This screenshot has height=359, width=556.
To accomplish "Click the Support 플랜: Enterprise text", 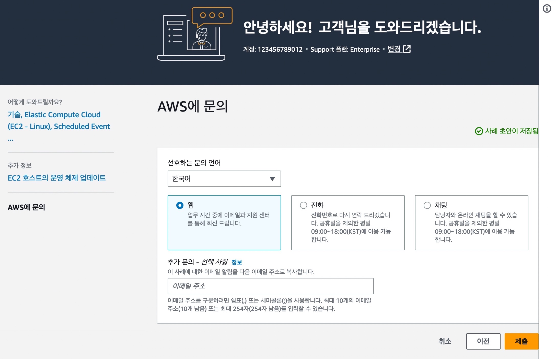I will [x=345, y=49].
